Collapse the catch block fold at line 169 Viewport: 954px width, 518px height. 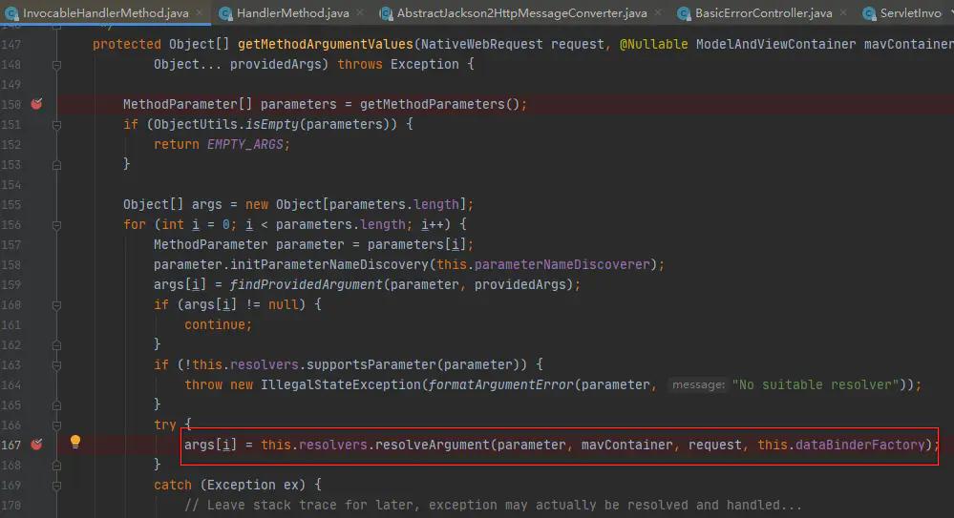56,486
